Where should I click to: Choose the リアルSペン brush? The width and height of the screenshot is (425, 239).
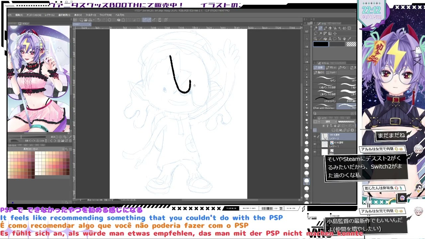pos(324,100)
